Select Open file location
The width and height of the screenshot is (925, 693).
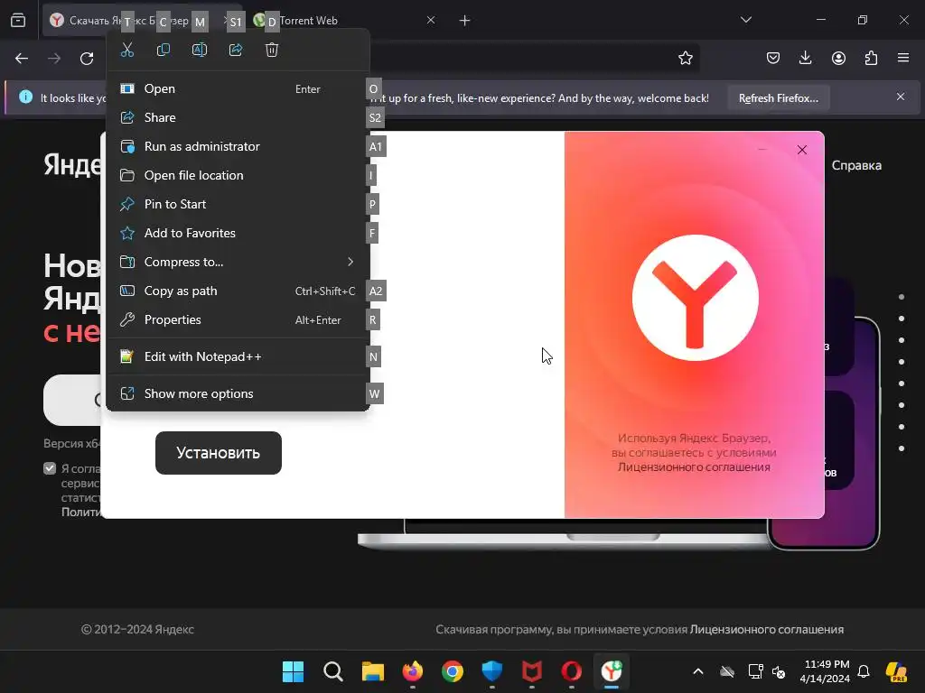click(238, 176)
